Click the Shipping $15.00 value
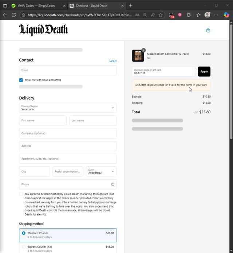233x253 pixels. coord(206,103)
